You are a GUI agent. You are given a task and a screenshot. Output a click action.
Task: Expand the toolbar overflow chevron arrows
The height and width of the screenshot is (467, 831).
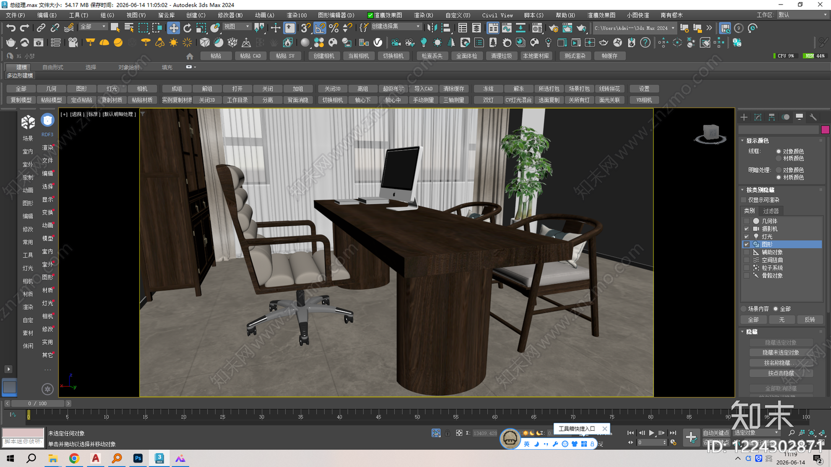tap(709, 28)
